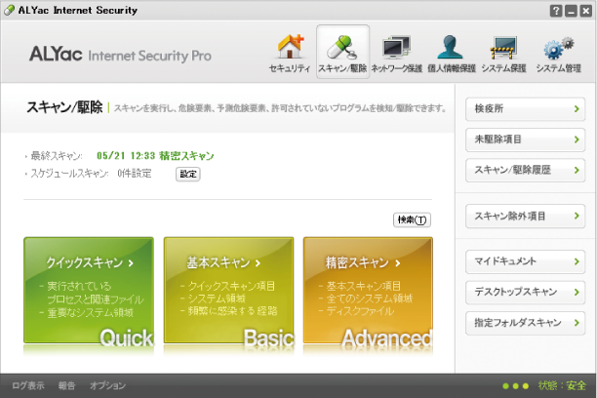This screenshot has width=597, height=398.
Task: Start マイドキュメント scan
Action: [525, 261]
